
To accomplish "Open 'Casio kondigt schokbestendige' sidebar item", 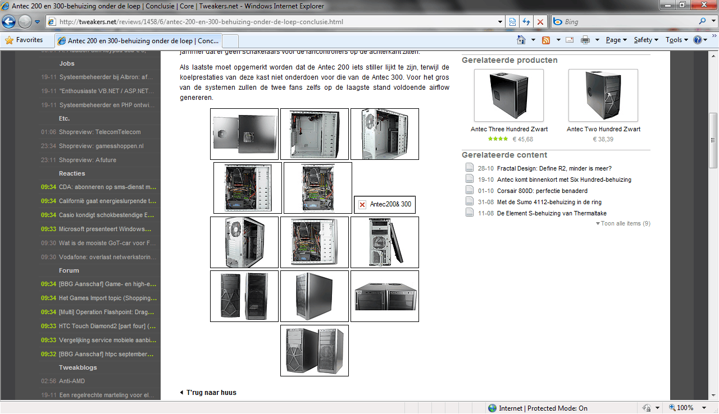I will pos(107,215).
